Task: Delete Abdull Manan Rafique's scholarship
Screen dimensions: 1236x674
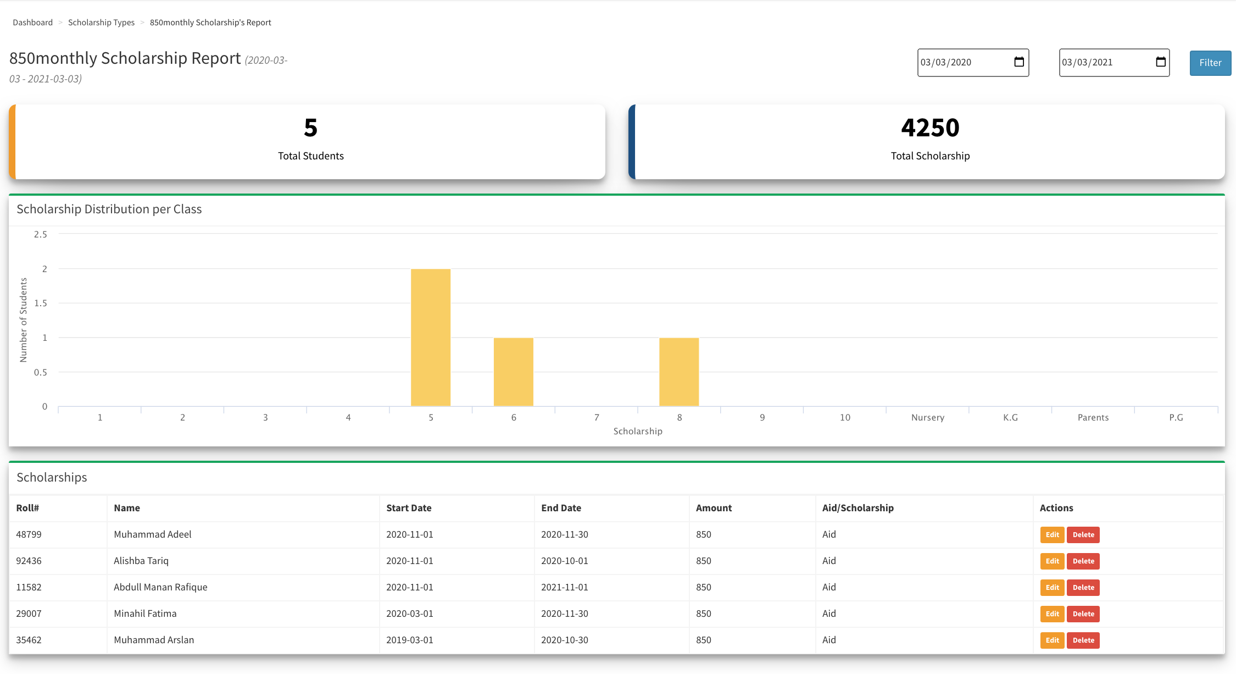Action: tap(1083, 587)
